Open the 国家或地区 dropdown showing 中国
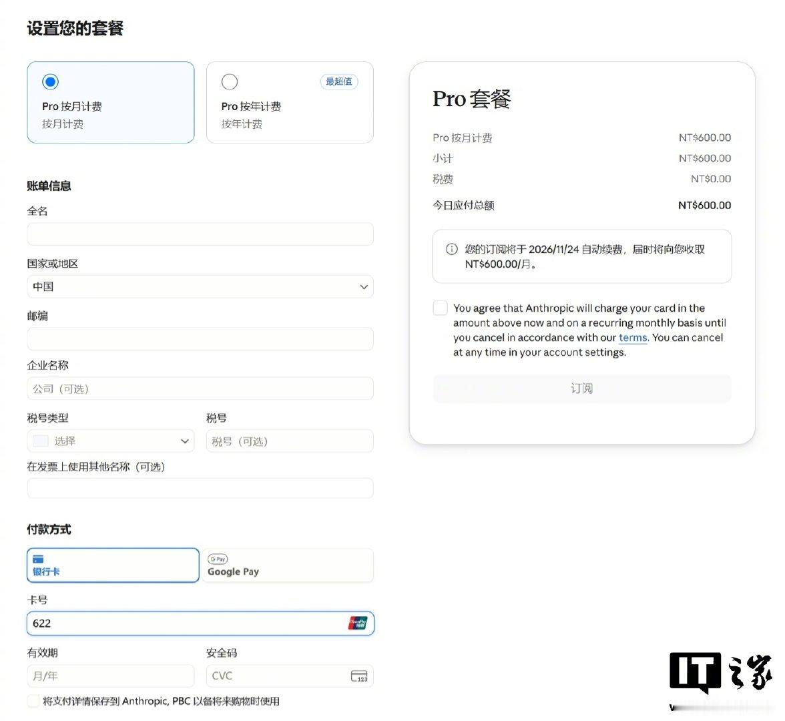785x721 pixels. tap(200, 287)
